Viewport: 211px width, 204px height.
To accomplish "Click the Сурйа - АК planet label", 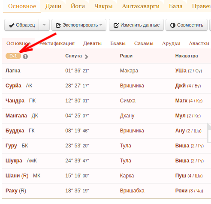I will (x=19, y=86).
